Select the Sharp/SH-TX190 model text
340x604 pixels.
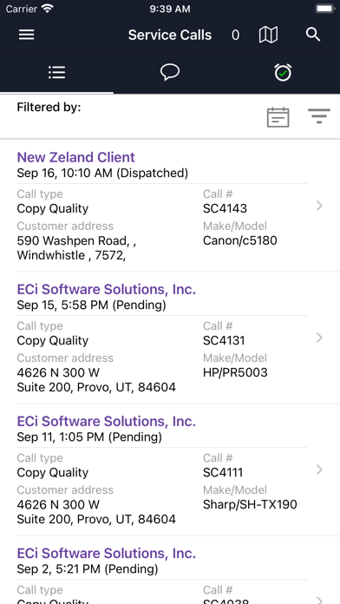click(250, 504)
